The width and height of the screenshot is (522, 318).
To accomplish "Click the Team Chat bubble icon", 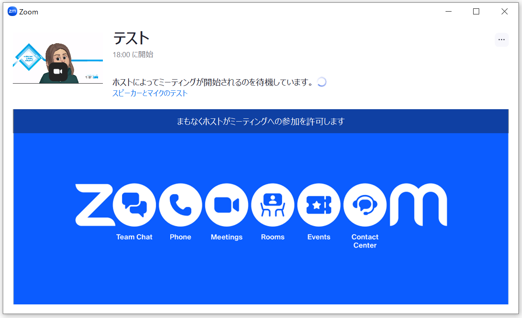I will pyautogui.click(x=134, y=205).
